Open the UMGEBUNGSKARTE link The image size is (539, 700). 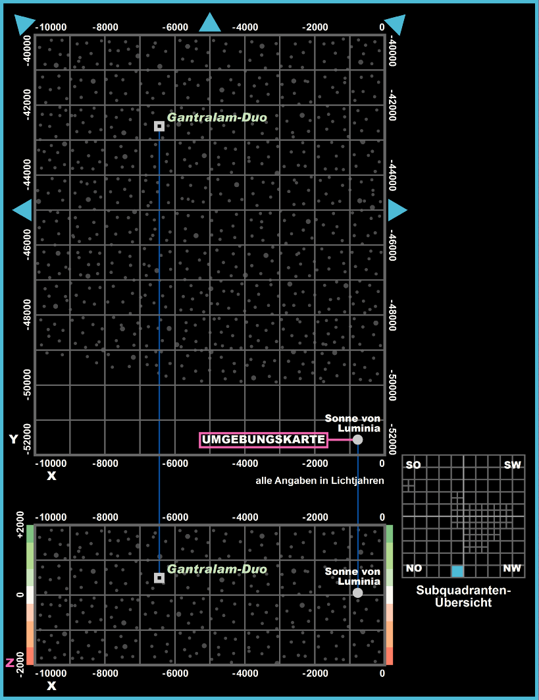point(263,440)
